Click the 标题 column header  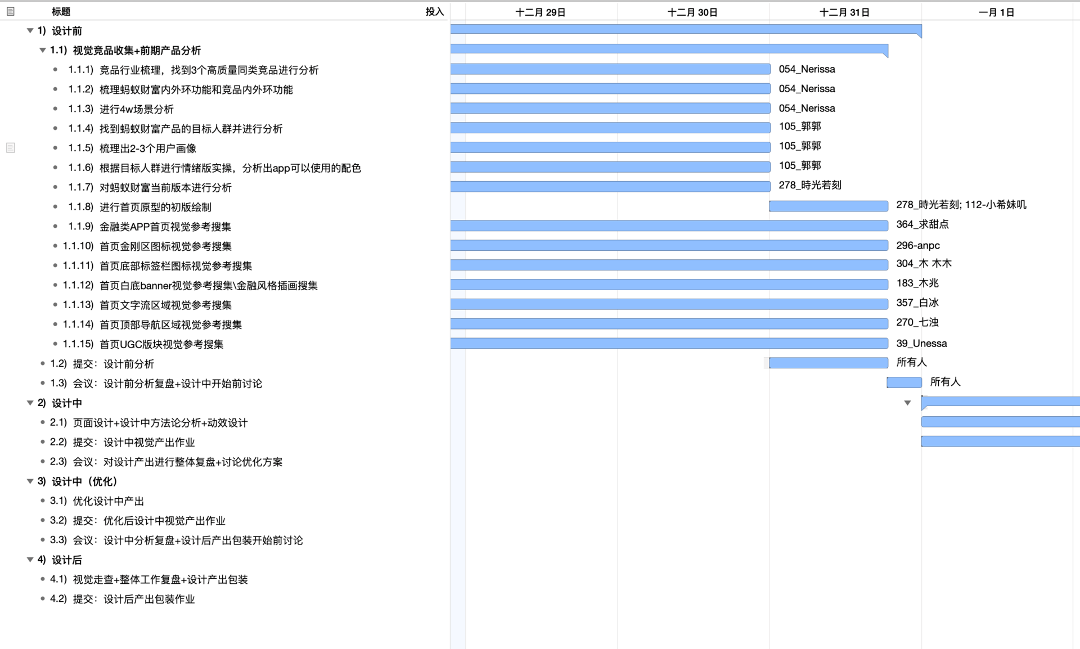pyautogui.click(x=61, y=12)
